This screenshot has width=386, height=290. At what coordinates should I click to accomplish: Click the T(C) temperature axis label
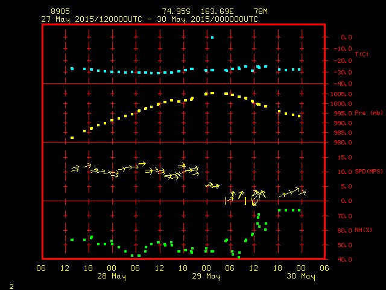click(x=362, y=54)
